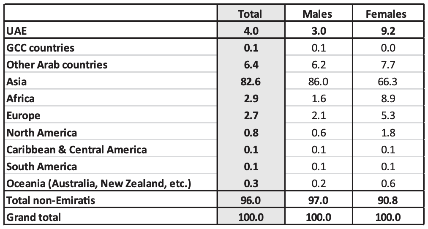
Task: Select Total non-Emiratis males value 97.0
Action: [319, 200]
